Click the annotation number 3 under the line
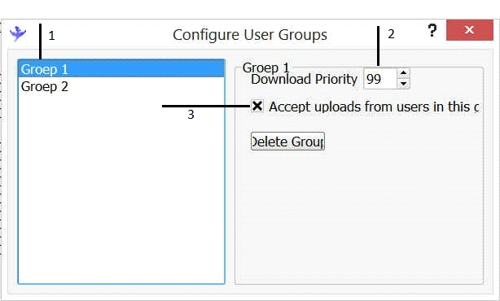Image resolution: width=500 pixels, height=301 pixels. tap(191, 115)
